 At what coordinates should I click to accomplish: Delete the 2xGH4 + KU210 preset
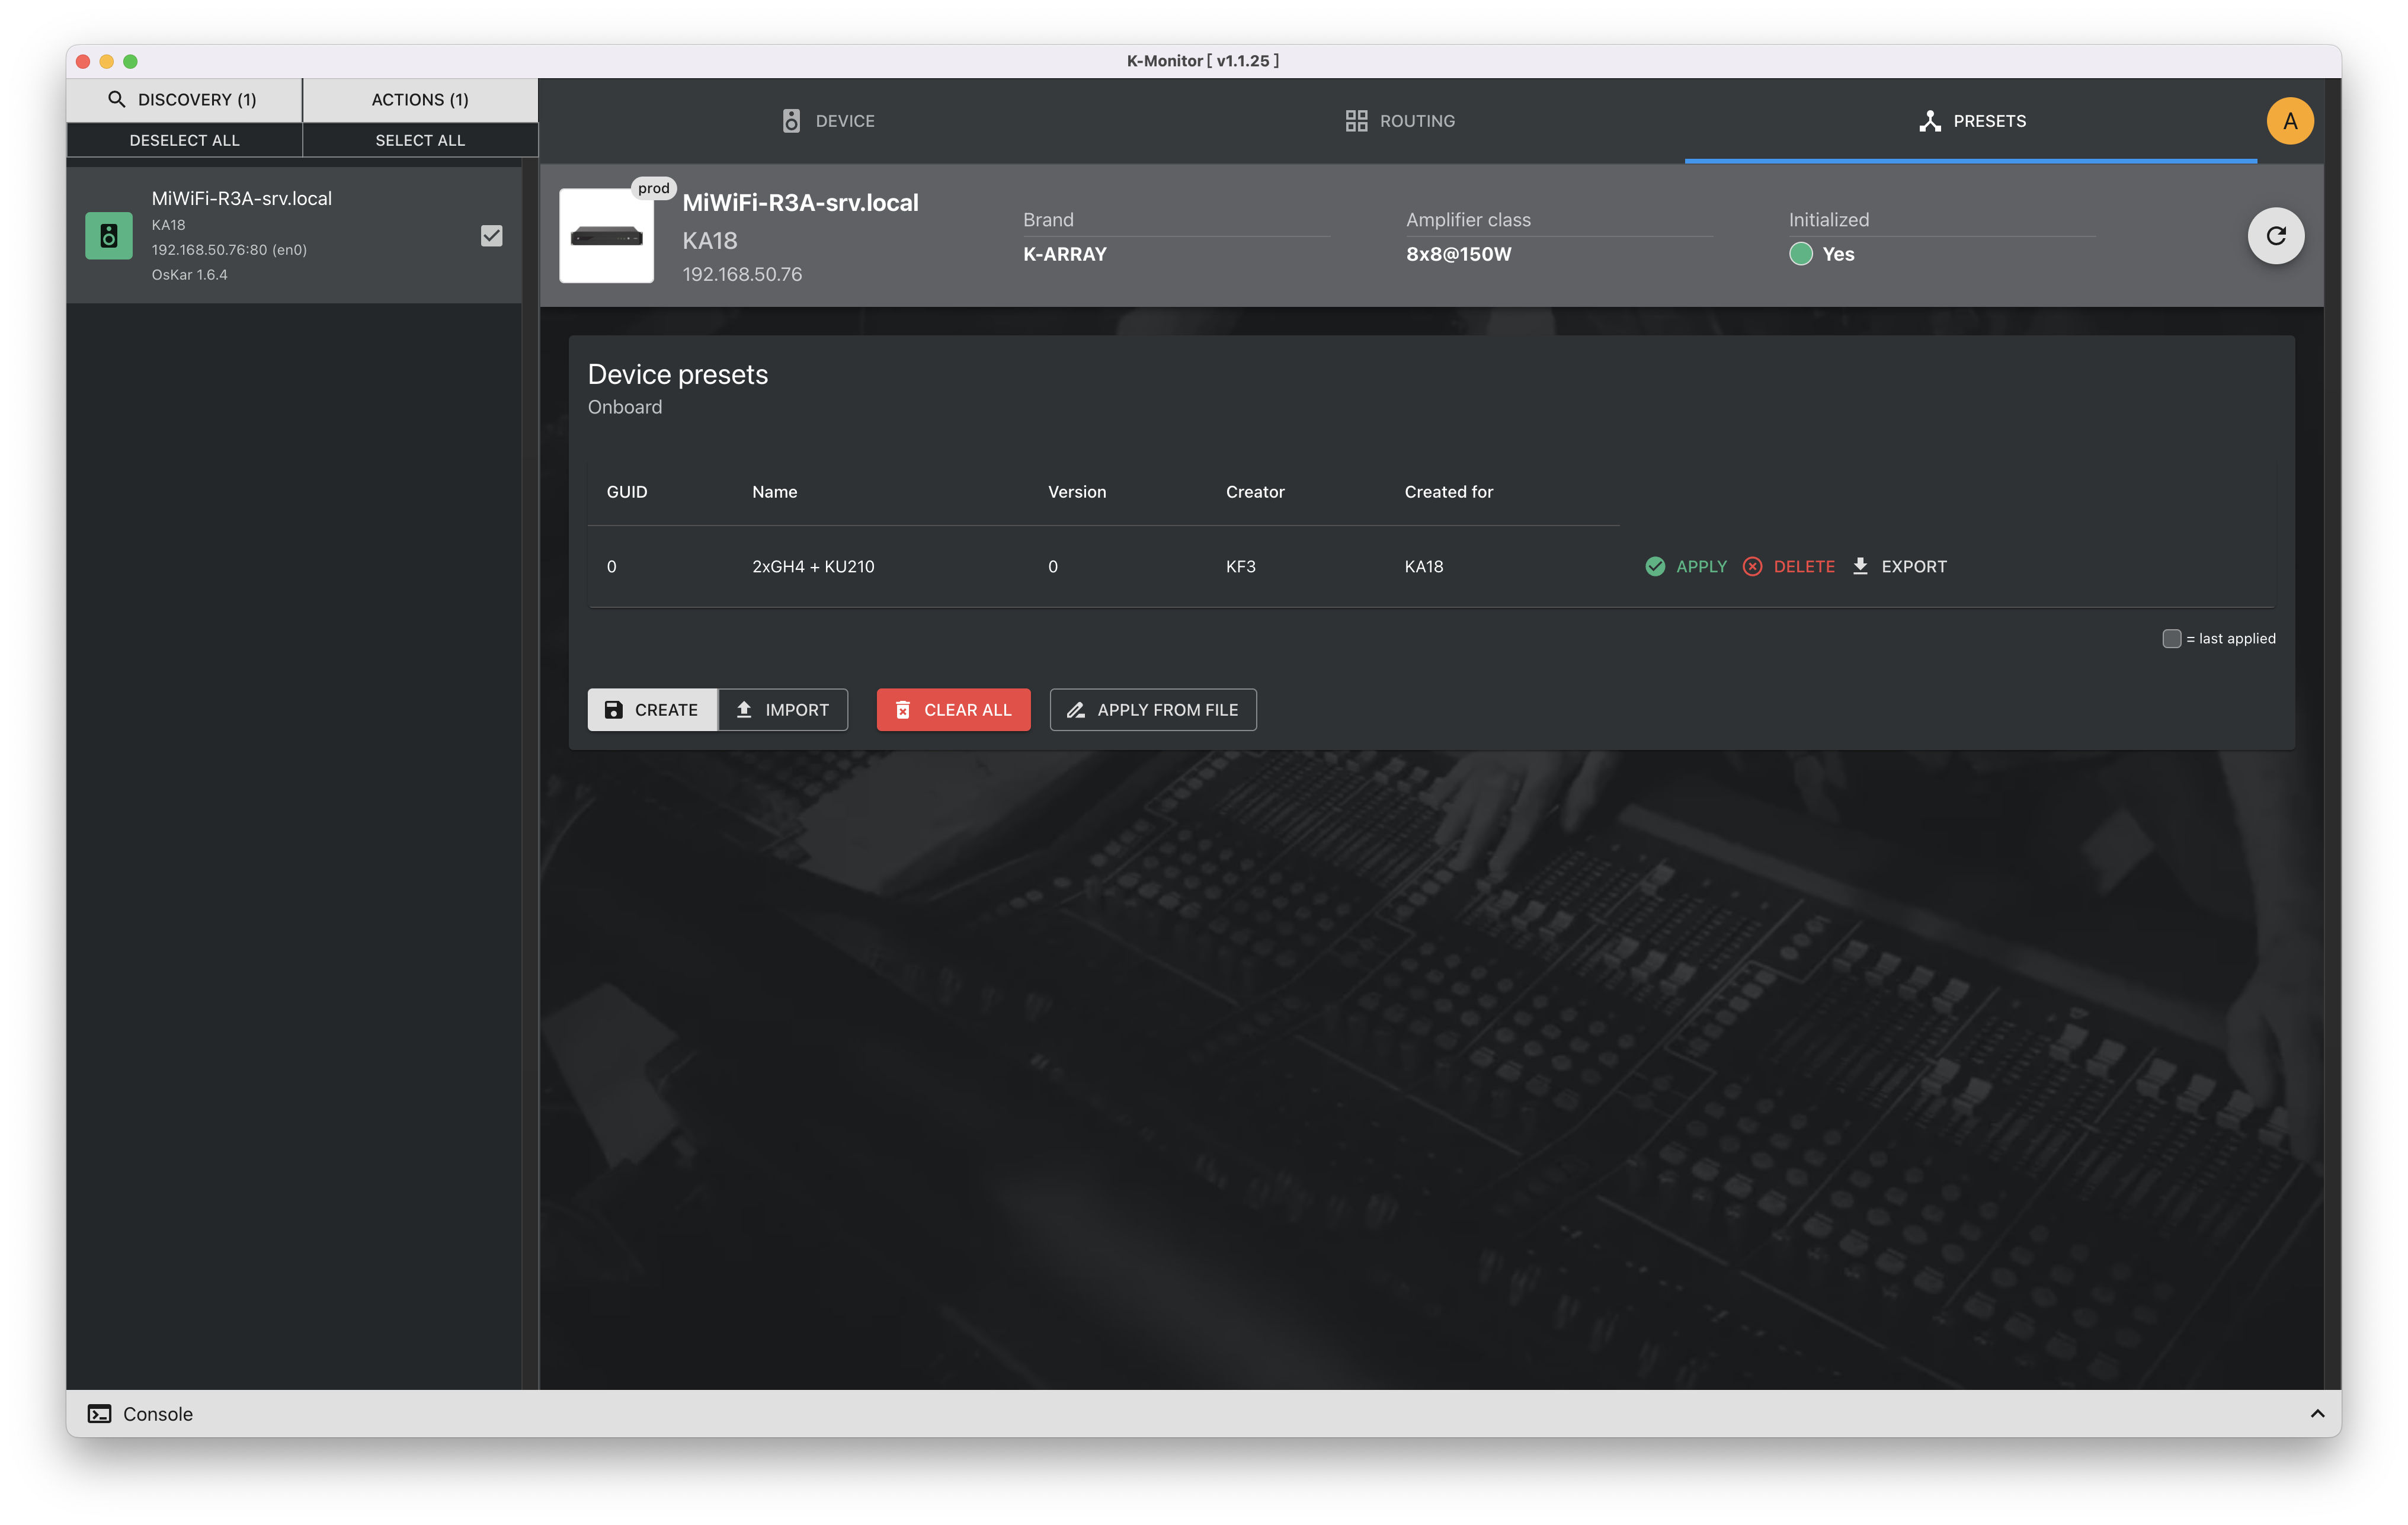(x=1788, y=567)
